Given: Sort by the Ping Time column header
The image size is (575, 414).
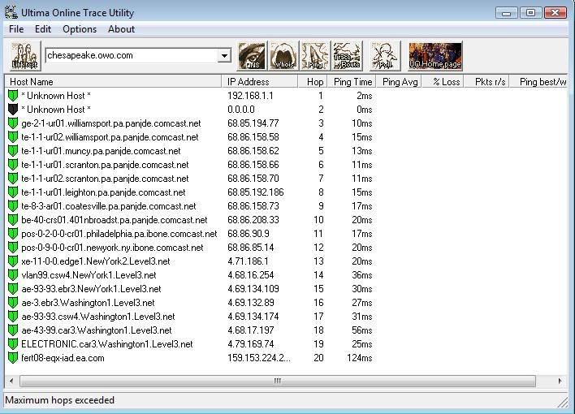Looking at the screenshot, I should tap(352, 82).
